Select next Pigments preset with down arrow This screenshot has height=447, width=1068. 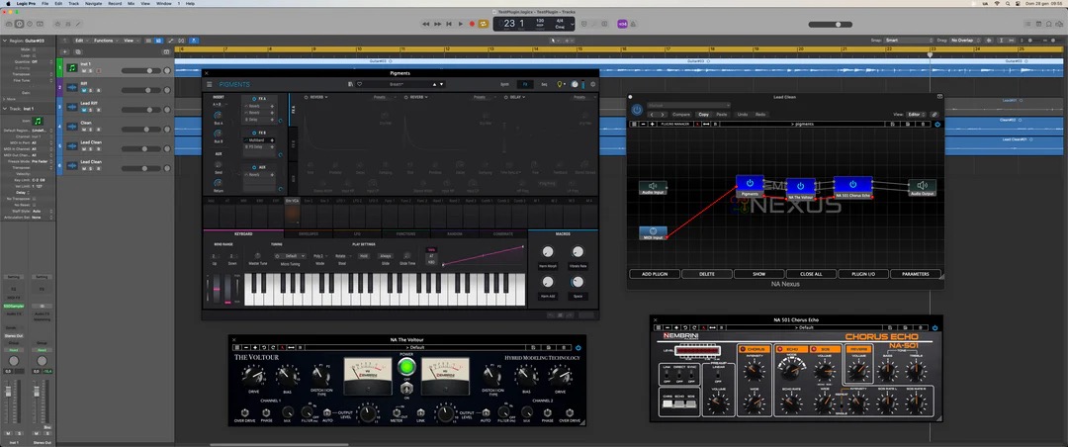(x=442, y=84)
